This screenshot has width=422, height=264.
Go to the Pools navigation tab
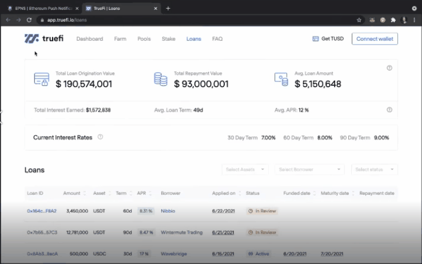click(144, 39)
